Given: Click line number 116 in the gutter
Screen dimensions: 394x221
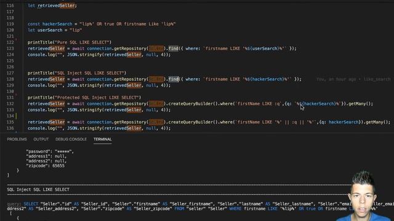Looking at the screenshot, I should coord(10,6).
